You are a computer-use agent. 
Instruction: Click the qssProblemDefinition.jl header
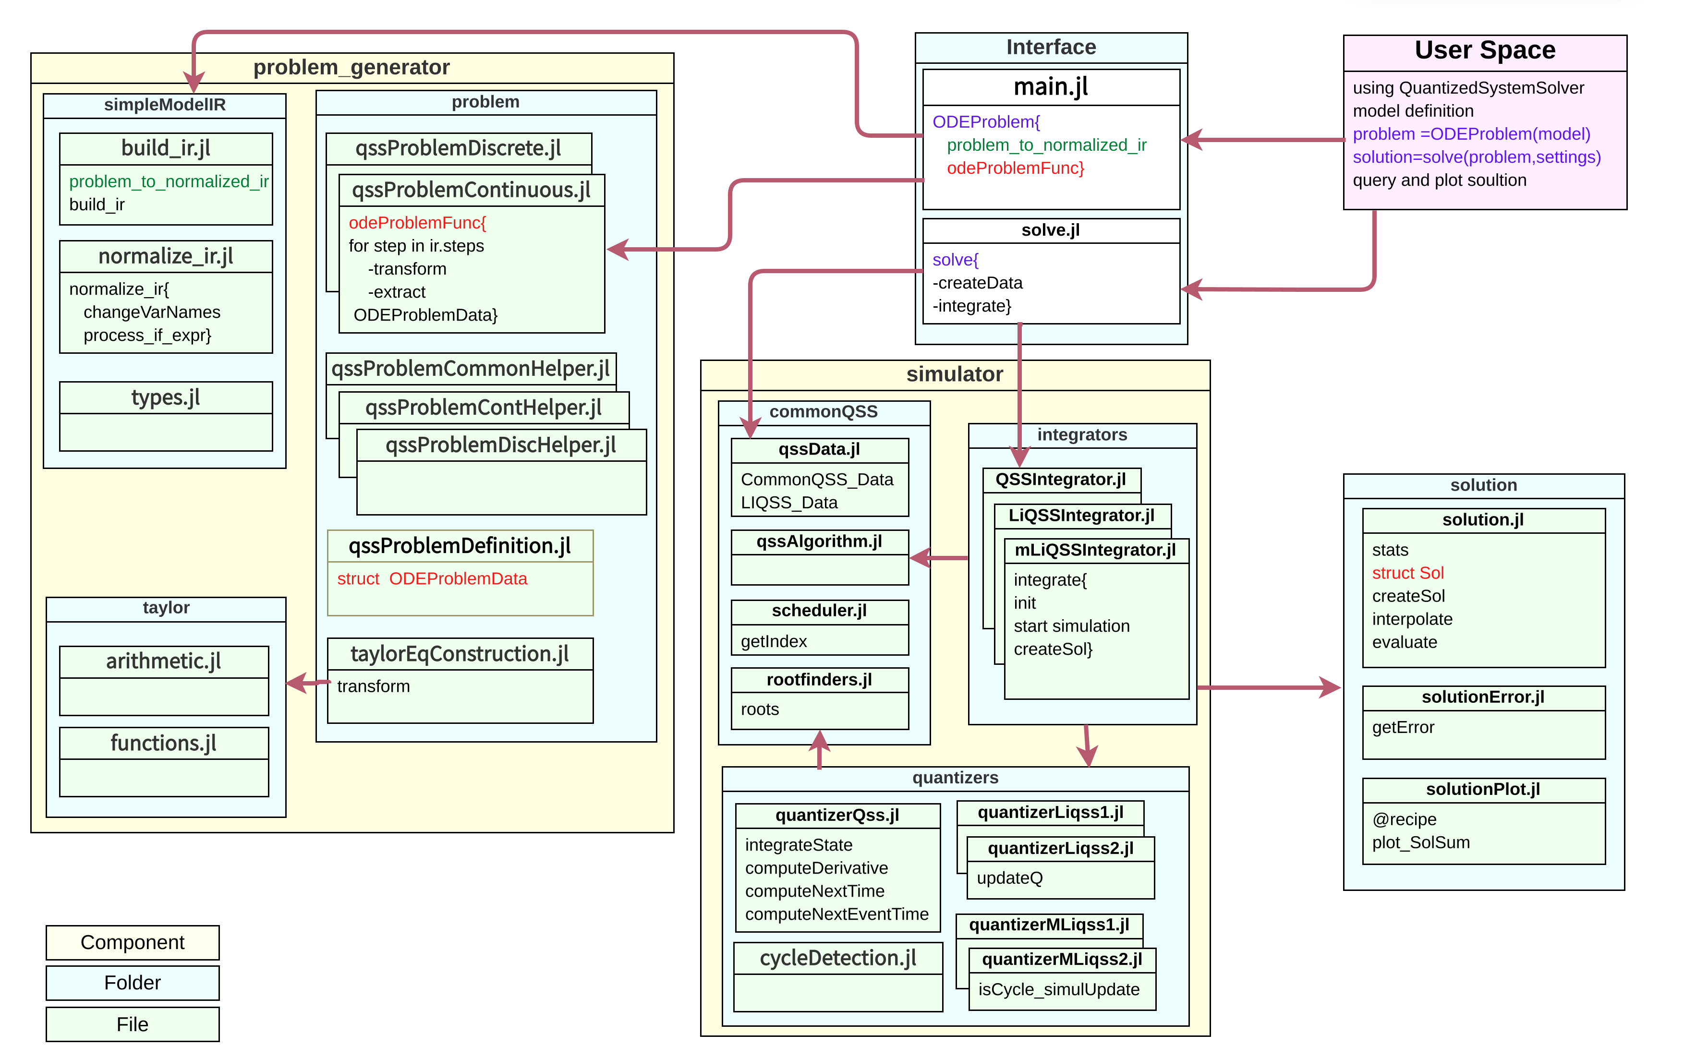460,546
